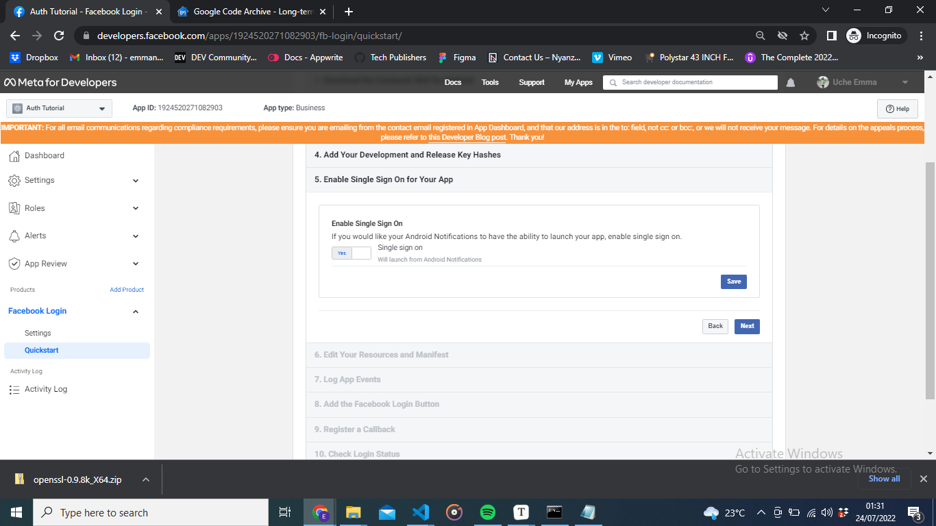The width and height of the screenshot is (936, 526).
Task: Close the downloads bar
Action: tap(923, 479)
